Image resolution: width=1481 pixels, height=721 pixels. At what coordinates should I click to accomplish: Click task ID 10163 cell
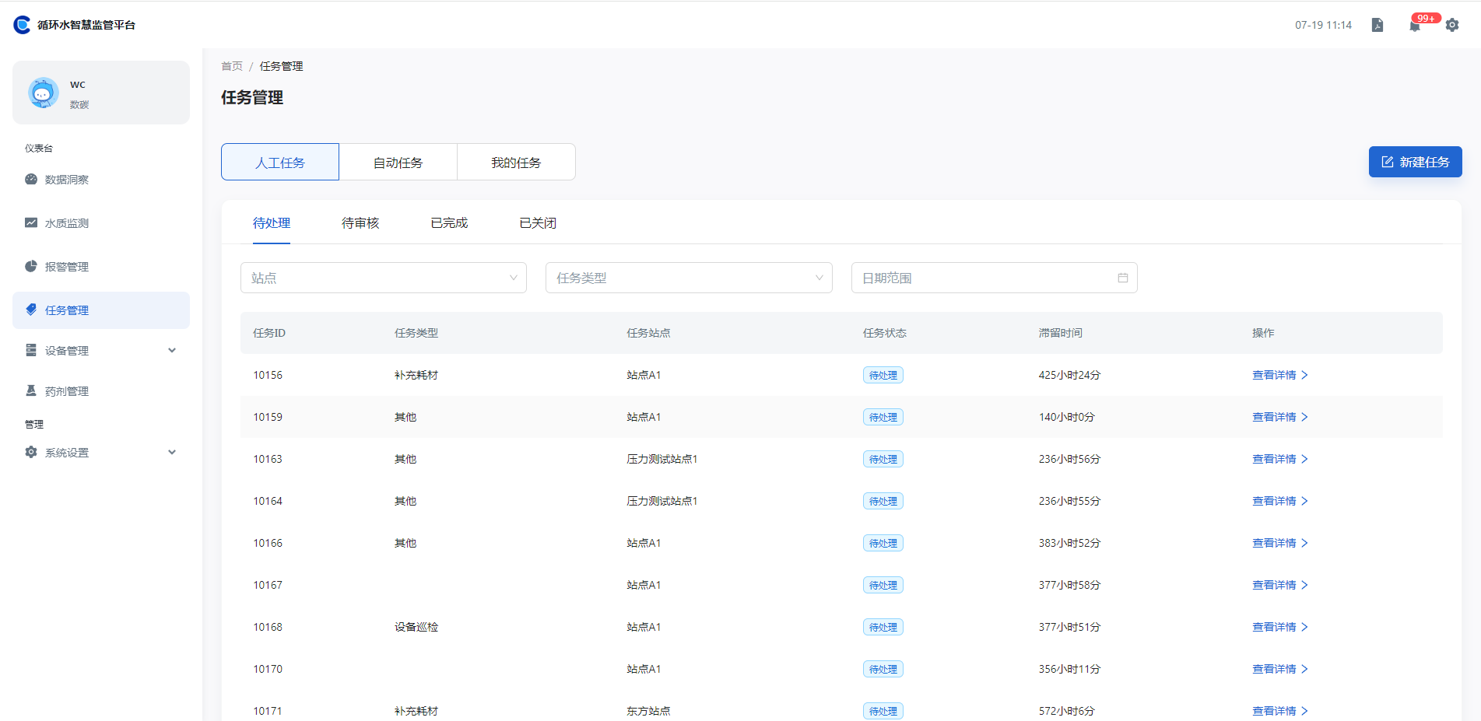pos(268,459)
